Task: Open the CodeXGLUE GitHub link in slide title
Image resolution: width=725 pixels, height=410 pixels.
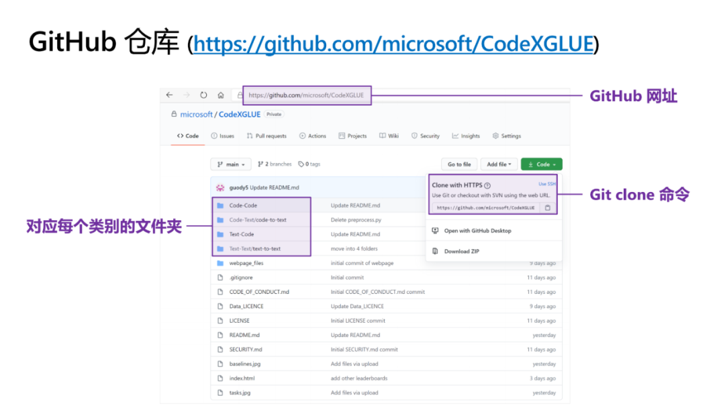Action: (x=393, y=44)
